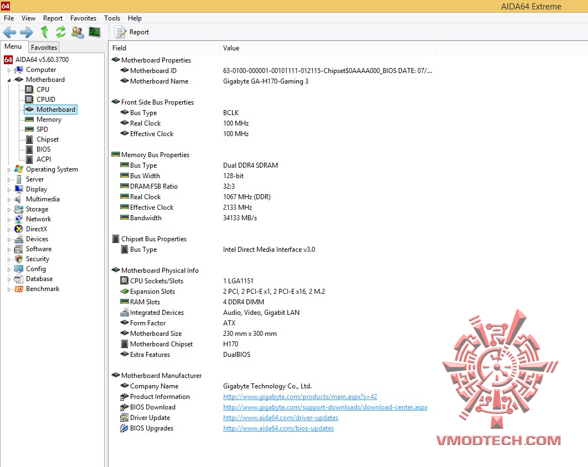Click the Multimedia speaker icon

click(19, 199)
